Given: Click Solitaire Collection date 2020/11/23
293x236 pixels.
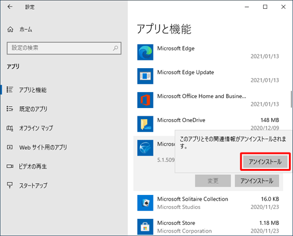Looking at the screenshot, I should pos(265,207).
